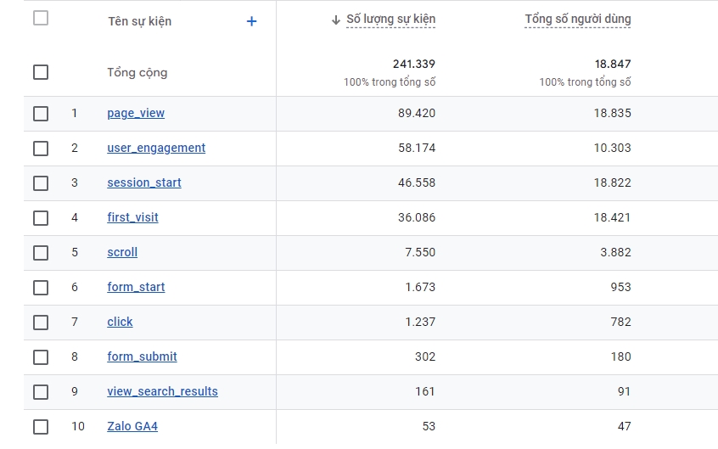The image size is (718, 449).
Task: Check the box for Zalo GA4 row
Action: (41, 427)
